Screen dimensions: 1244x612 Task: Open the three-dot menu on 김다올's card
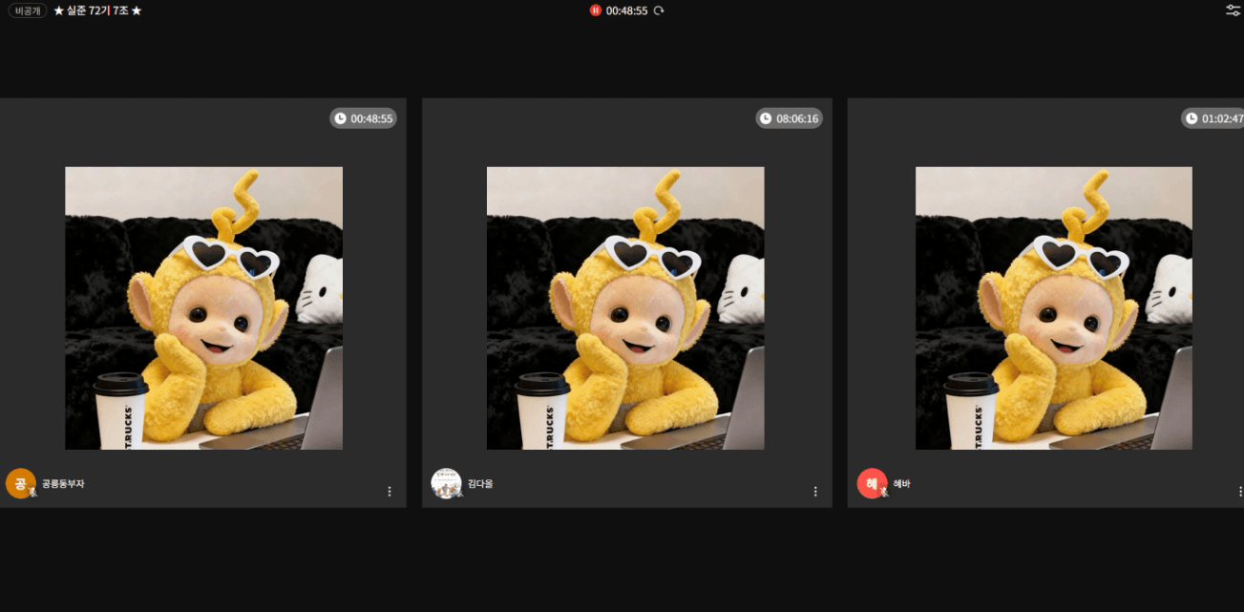(815, 492)
